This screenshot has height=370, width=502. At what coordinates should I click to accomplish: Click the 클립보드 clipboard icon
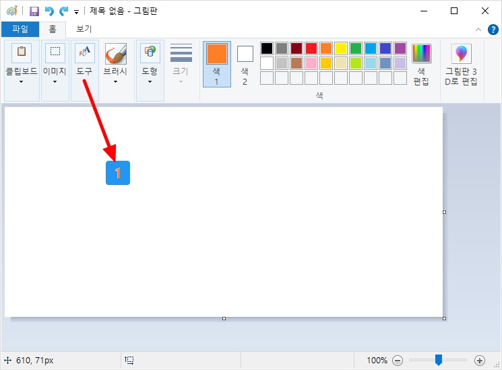[x=22, y=52]
